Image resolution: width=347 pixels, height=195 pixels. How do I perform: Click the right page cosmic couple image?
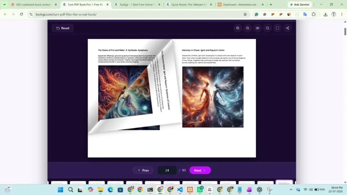click(213, 97)
